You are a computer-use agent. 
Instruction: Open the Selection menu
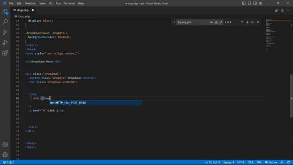(x=31, y=3)
